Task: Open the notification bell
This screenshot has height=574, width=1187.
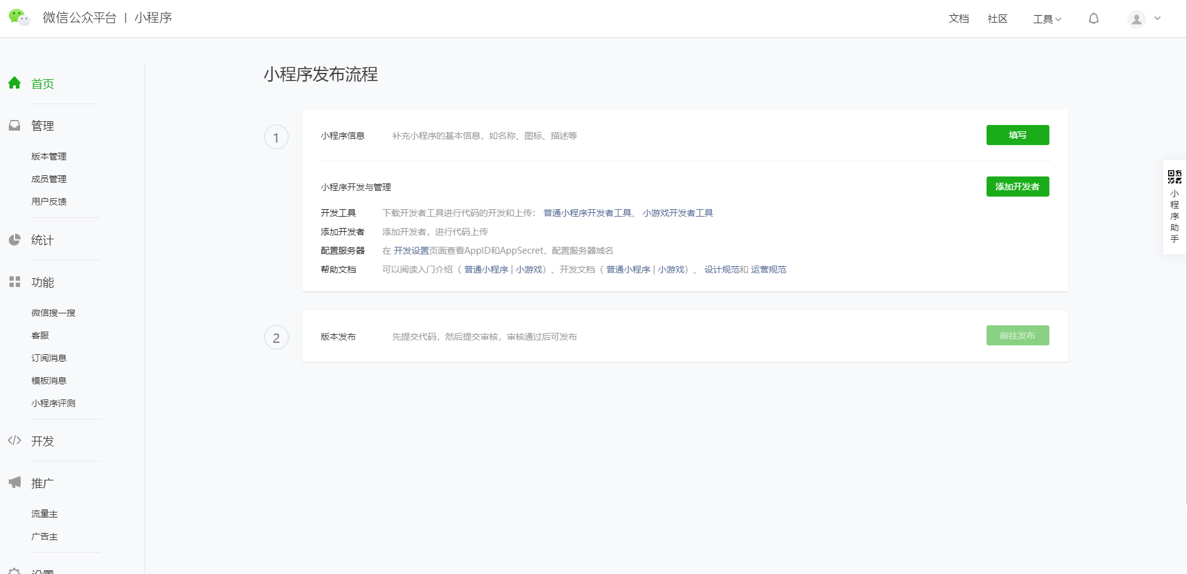Action: click(x=1093, y=19)
